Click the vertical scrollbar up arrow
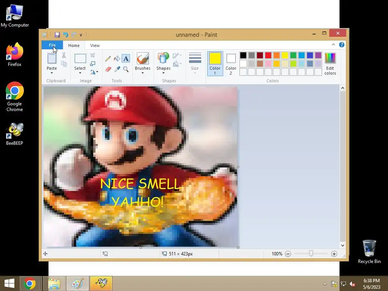Viewport: 388px width, 291px height. click(x=343, y=88)
